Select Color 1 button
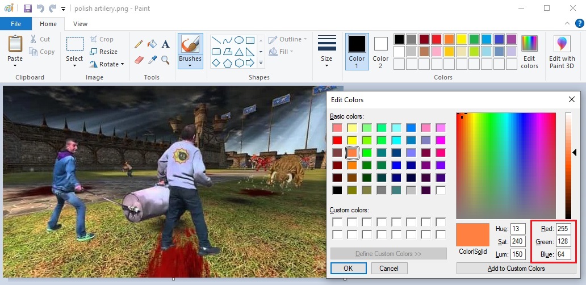Viewport: 586px width, 285px height. [x=357, y=52]
